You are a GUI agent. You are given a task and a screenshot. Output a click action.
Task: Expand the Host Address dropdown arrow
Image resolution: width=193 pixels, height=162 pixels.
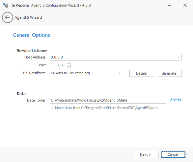[179, 57]
